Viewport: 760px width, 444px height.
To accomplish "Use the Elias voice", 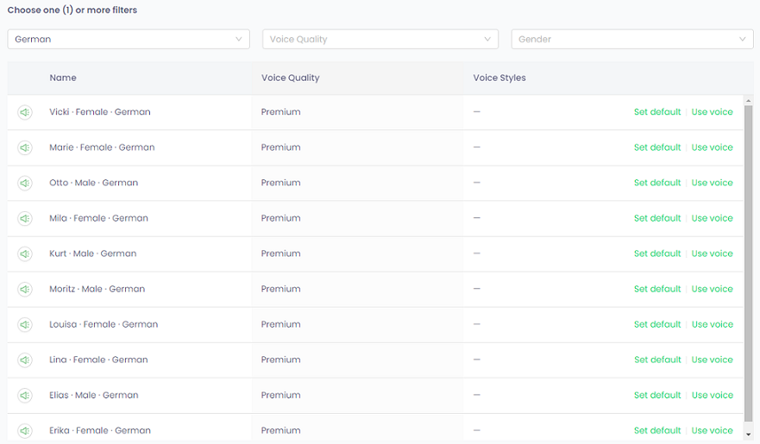I will (712, 395).
